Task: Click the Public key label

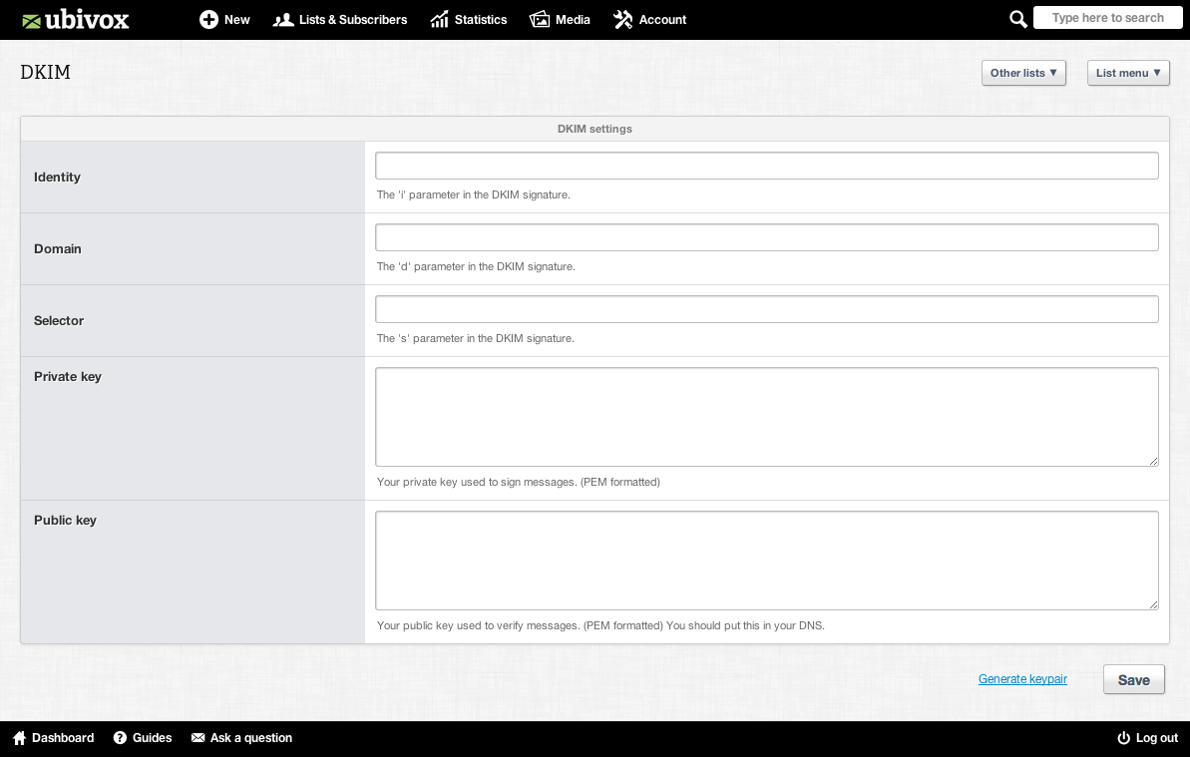Action: 65,521
